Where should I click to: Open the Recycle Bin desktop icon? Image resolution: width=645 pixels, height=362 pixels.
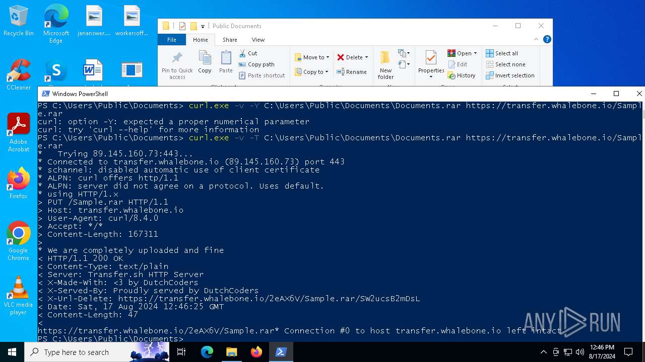tap(19, 21)
